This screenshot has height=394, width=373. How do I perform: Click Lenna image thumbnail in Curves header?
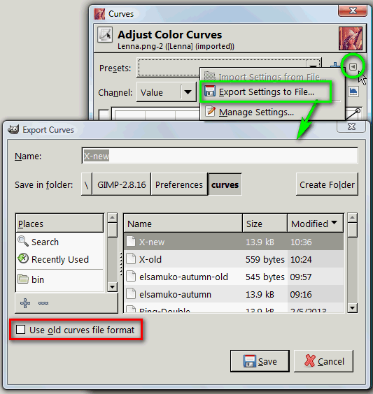(x=351, y=38)
